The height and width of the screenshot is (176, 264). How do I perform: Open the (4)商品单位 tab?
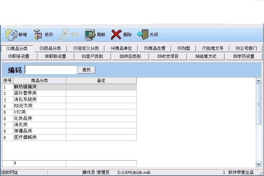coord(121,48)
